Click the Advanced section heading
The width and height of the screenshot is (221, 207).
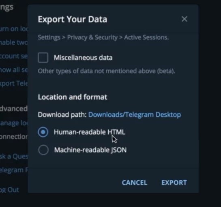tap(14, 109)
